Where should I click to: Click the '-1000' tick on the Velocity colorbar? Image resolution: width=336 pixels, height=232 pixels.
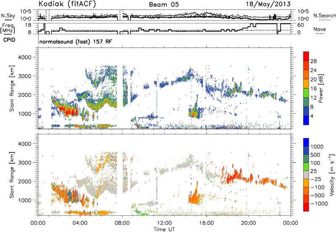(319, 204)
